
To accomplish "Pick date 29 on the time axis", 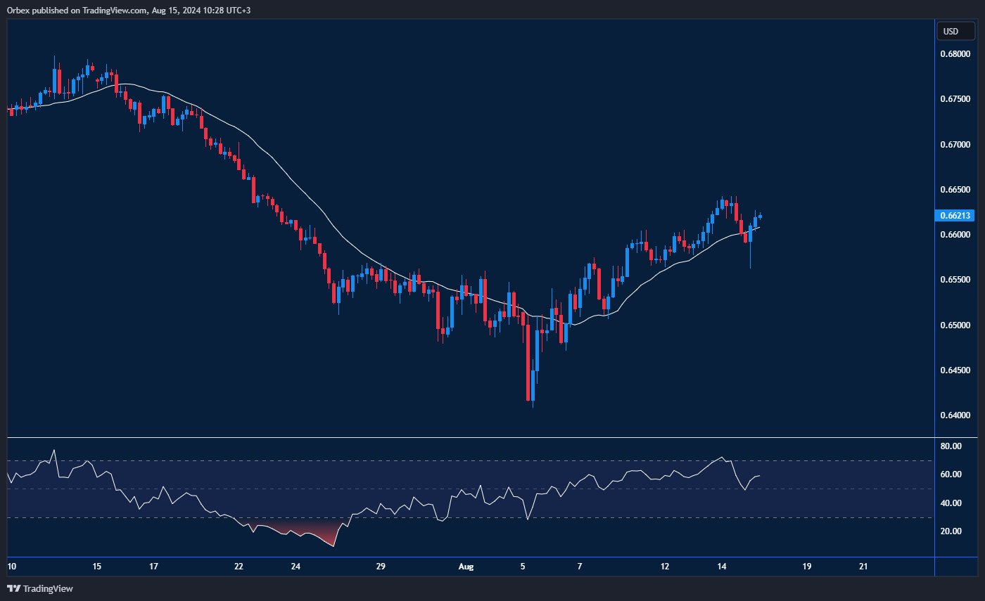I will (381, 566).
